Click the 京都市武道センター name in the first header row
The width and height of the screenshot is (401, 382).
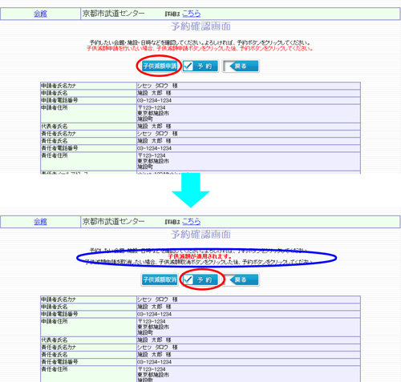[114, 14]
